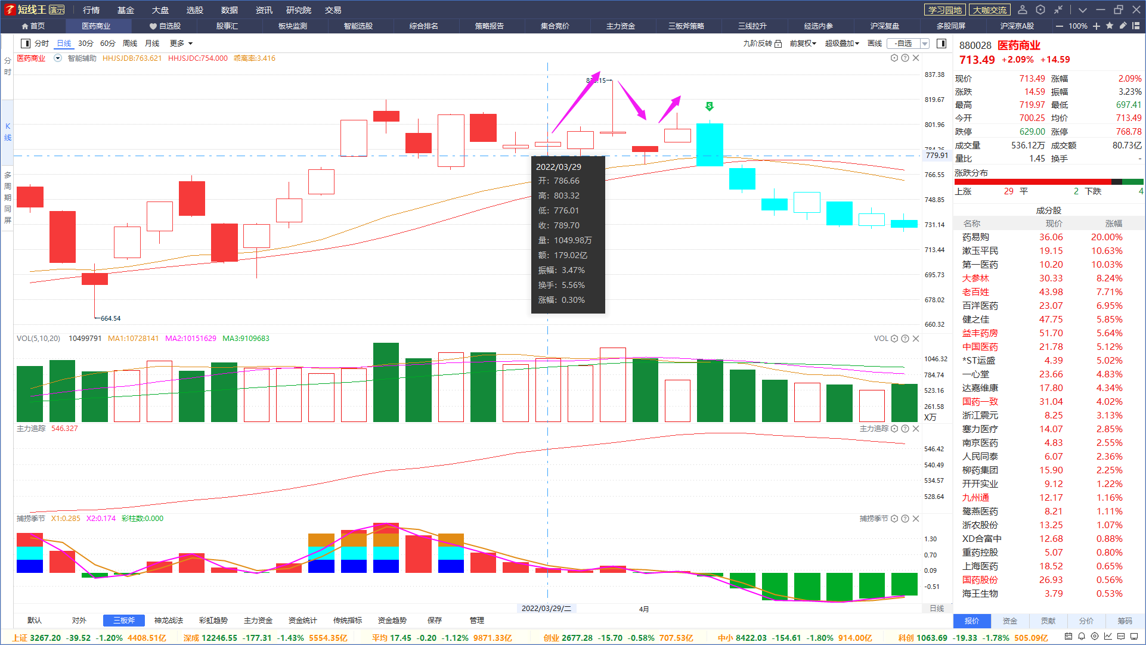Toggle the layout list panel icon
Screen dimensions: 1146x645
[1136, 26]
